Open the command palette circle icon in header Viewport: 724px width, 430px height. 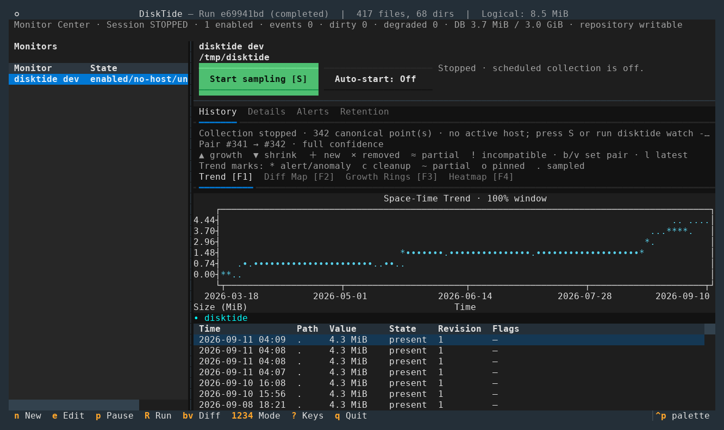(17, 14)
